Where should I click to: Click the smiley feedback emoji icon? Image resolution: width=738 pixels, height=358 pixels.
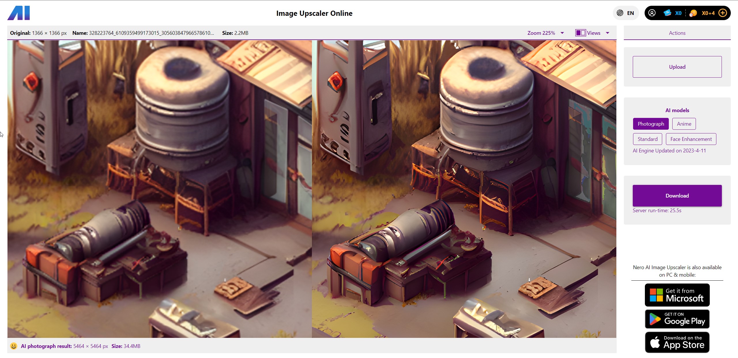click(x=14, y=346)
